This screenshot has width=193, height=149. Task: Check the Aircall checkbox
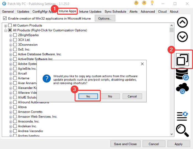15,73
